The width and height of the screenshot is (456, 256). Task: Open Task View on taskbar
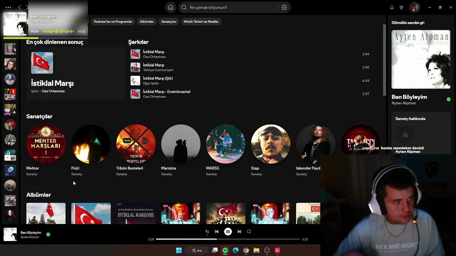click(215, 250)
